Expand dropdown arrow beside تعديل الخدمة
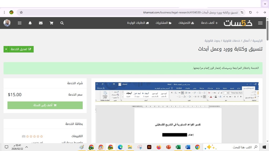Image resolution: width=269 pixels, height=151 pixels. (6, 49)
